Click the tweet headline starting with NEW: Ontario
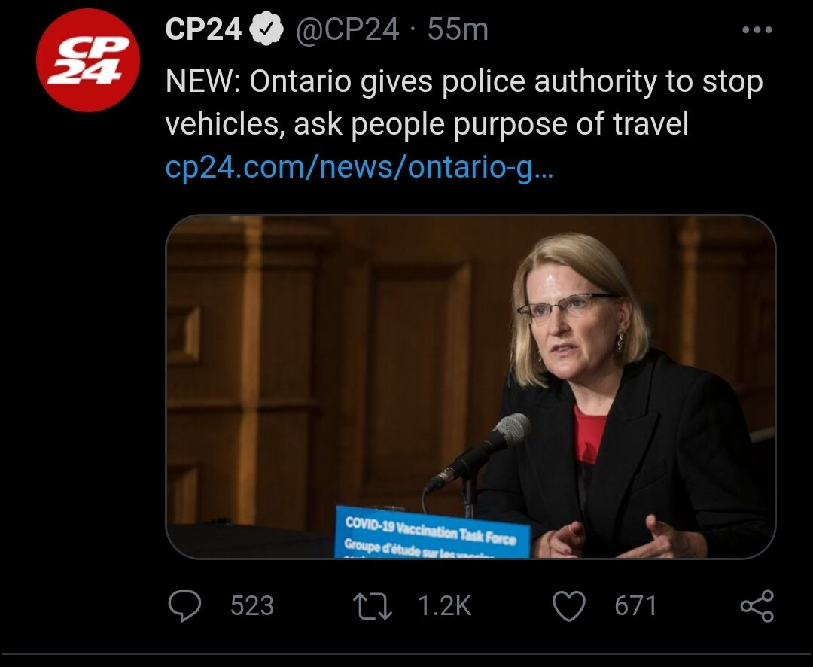 tap(464, 82)
